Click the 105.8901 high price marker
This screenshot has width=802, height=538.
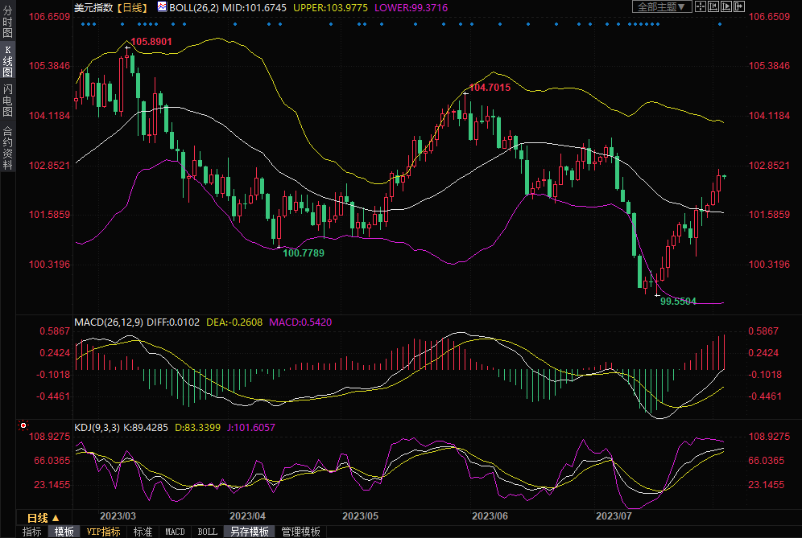tap(151, 41)
